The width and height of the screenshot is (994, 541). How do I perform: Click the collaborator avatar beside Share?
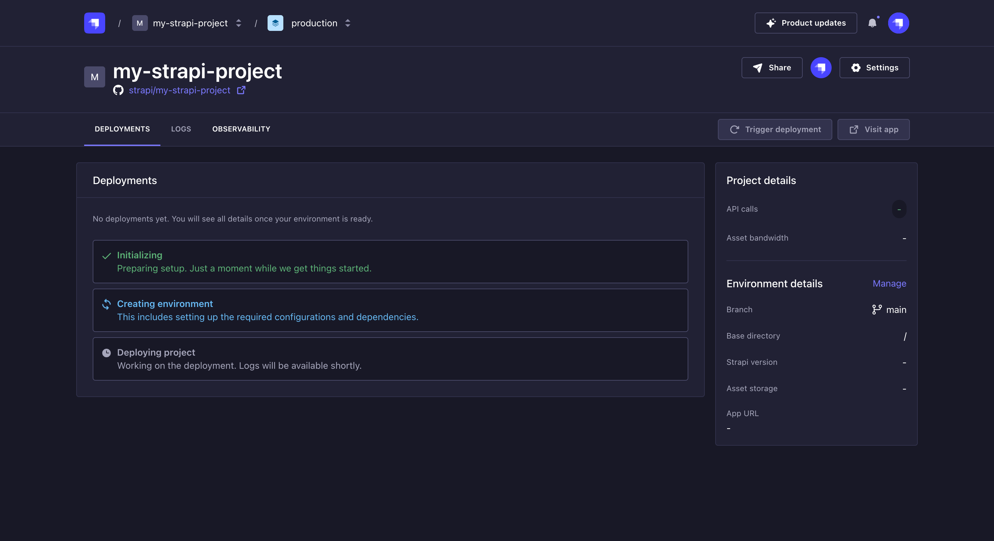[821, 67]
